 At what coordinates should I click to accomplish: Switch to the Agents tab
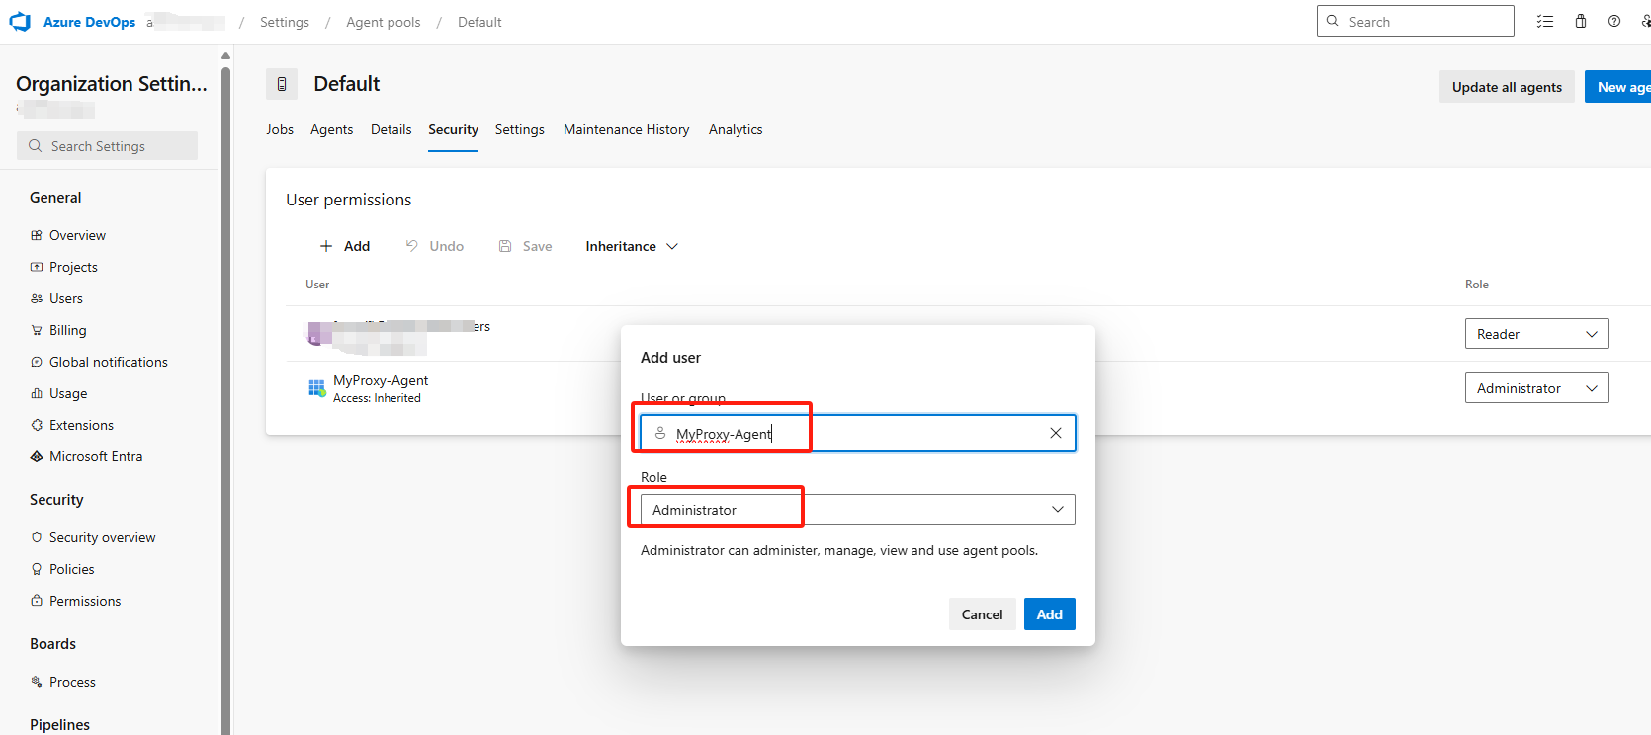click(331, 129)
